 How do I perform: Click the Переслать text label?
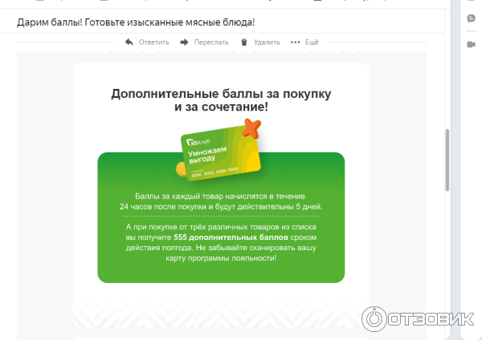coord(211,42)
